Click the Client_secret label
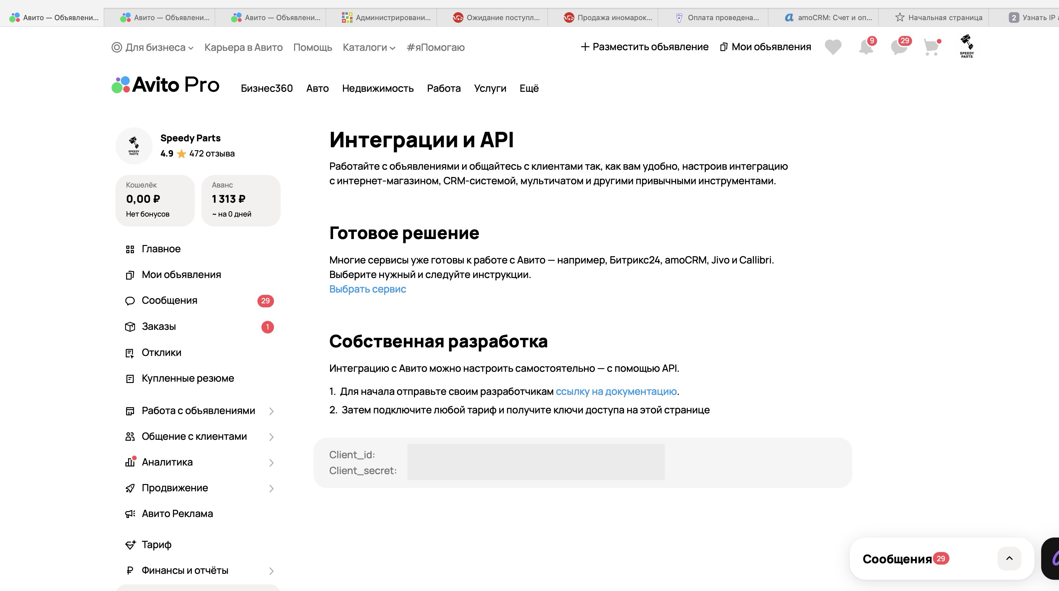This screenshot has height=591, width=1059. (x=363, y=471)
